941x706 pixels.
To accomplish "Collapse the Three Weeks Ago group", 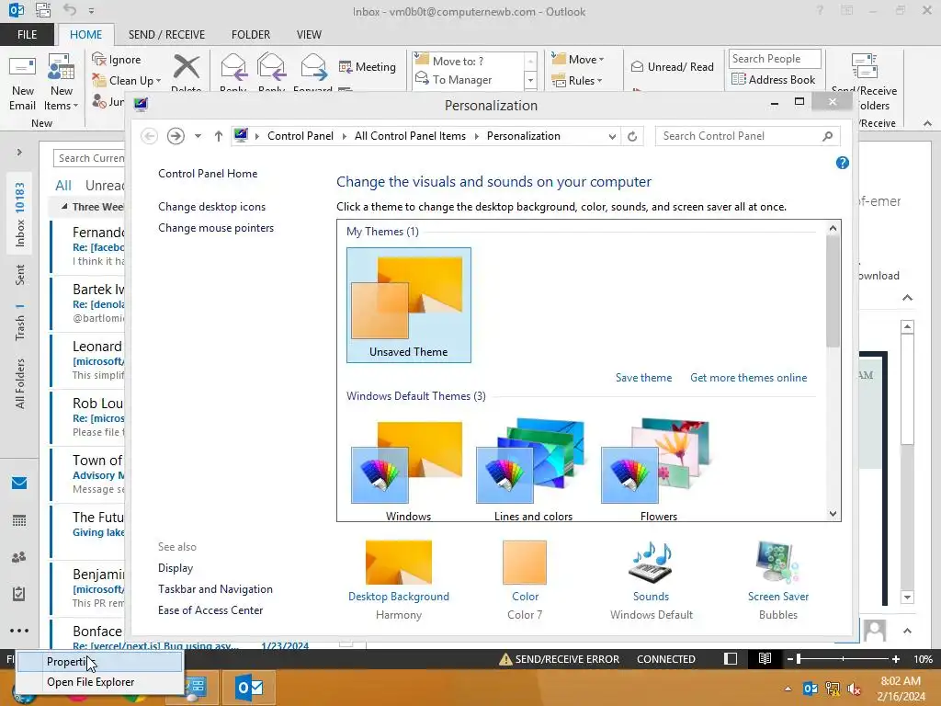I will coord(64,207).
